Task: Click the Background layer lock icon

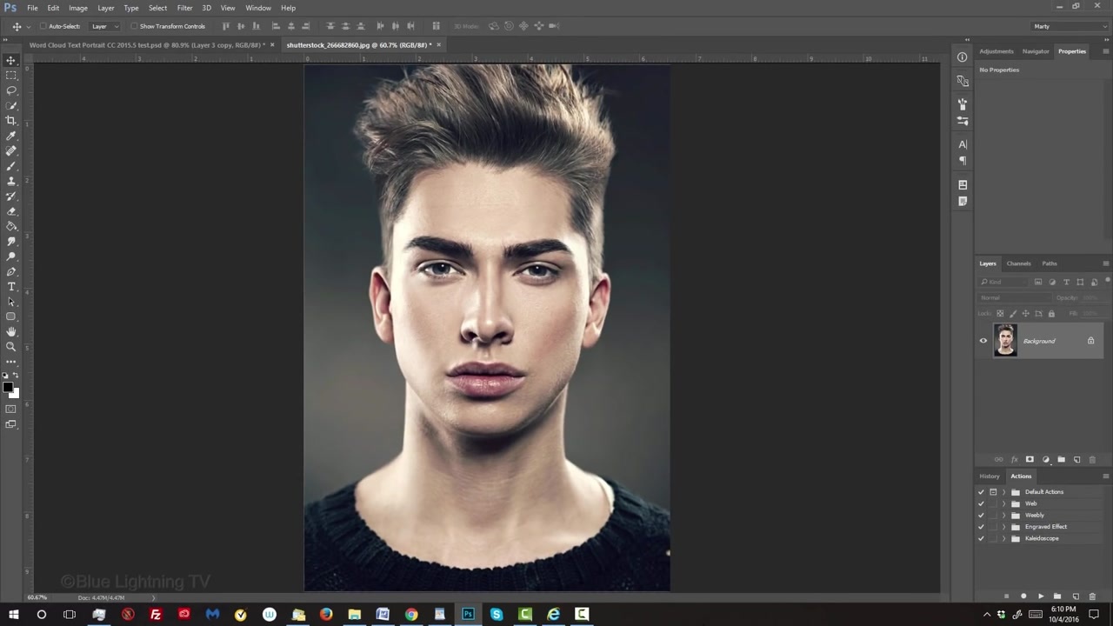Action: click(1090, 341)
